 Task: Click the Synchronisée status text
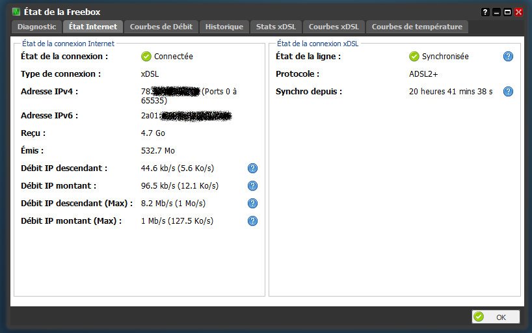[x=445, y=57]
